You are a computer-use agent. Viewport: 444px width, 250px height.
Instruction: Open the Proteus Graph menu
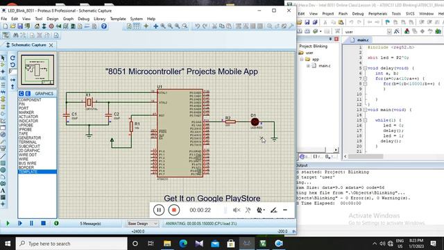68,19
